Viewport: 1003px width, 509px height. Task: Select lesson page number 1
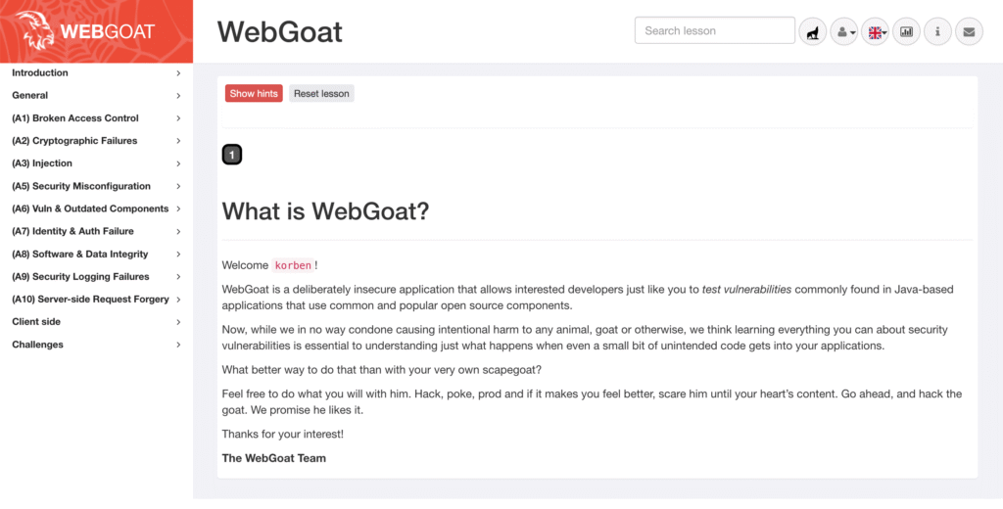click(232, 155)
